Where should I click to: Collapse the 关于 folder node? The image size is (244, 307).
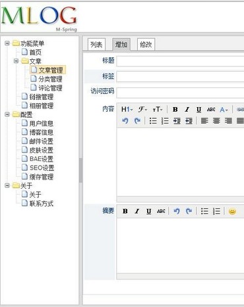tap(7, 185)
